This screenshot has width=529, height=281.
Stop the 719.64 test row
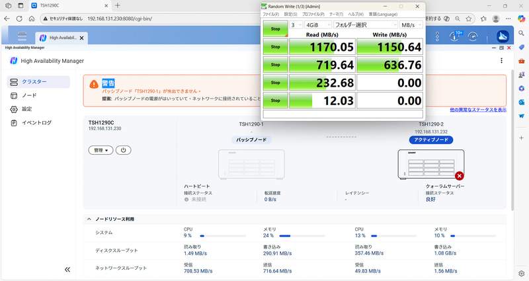(275, 64)
